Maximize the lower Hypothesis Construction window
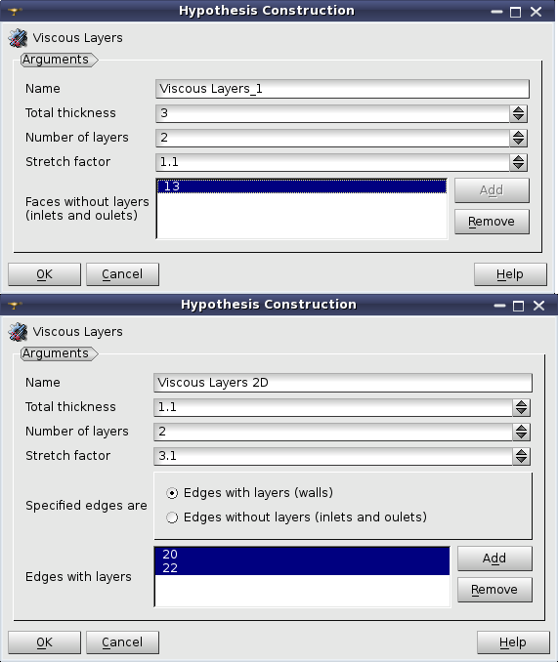The width and height of the screenshot is (558, 662). click(518, 306)
